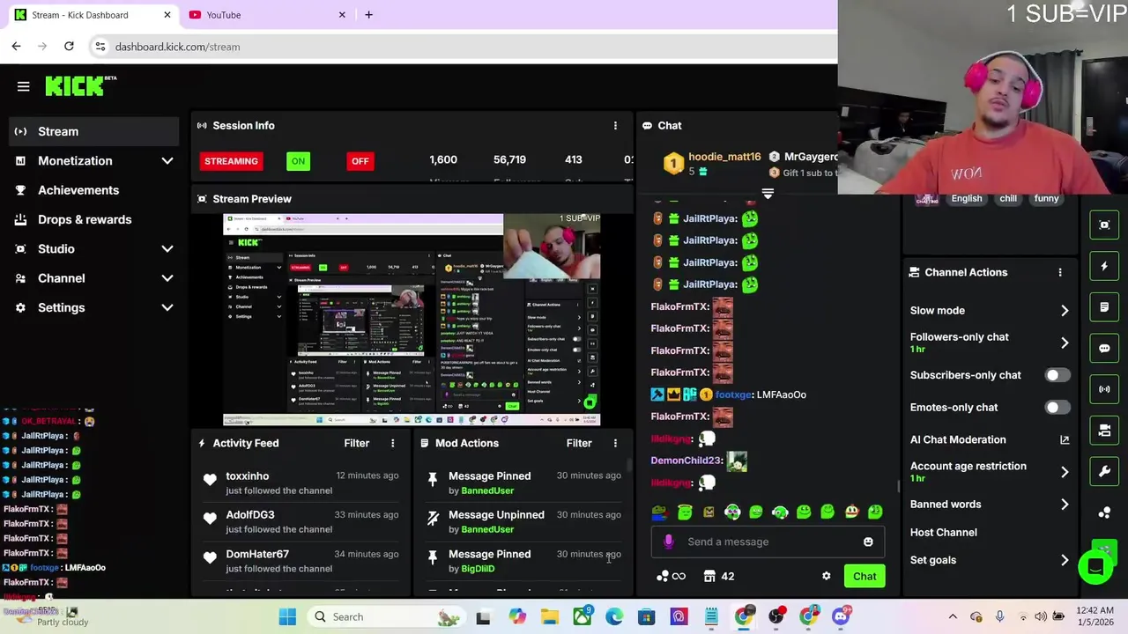This screenshot has height=634, width=1128.
Task: Open Set goals options arrow
Action: (1065, 560)
